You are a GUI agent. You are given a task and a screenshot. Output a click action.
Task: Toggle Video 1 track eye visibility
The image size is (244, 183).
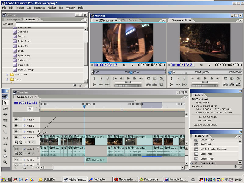[x=16, y=138]
